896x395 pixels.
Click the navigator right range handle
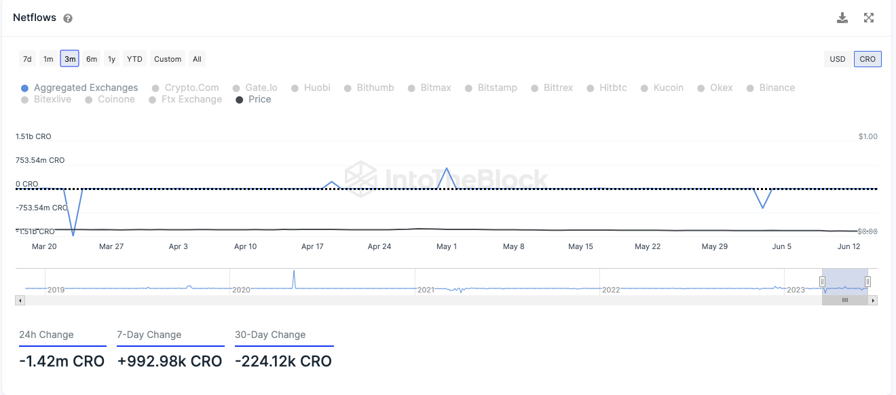(x=867, y=281)
